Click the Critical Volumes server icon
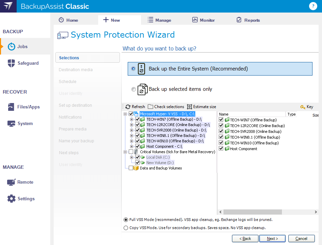322x245 pixels. [x=136, y=152]
